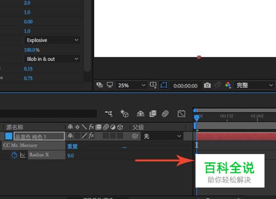Click the fx effects column header icon
This screenshot has height=199, width=276.
click(92, 127)
